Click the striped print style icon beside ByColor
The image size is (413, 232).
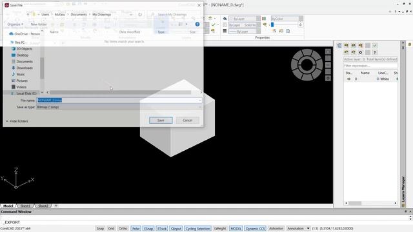click(264, 19)
